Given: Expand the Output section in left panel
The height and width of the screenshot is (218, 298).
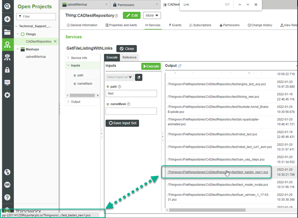Looking at the screenshot, I should click(68, 102).
